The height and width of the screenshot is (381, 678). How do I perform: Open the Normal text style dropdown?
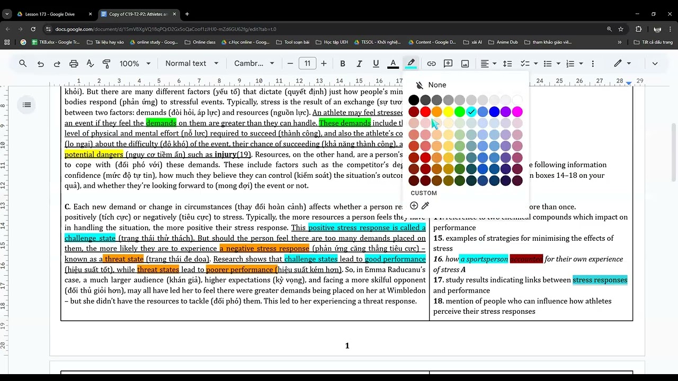click(x=192, y=63)
